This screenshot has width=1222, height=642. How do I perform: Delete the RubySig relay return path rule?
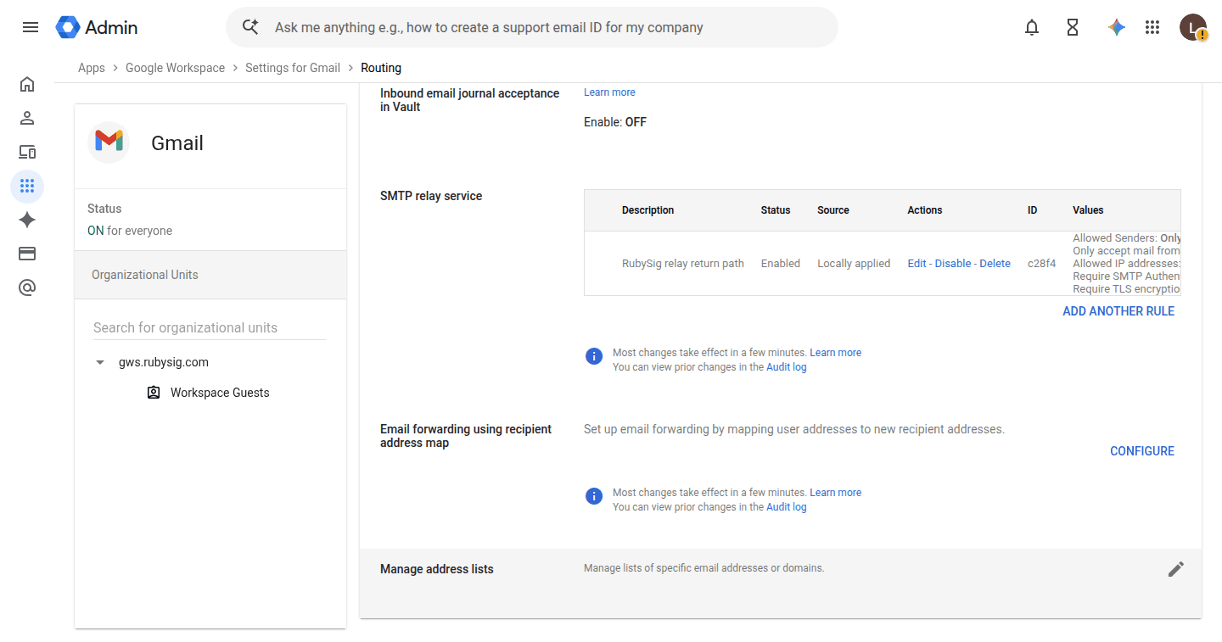995,264
